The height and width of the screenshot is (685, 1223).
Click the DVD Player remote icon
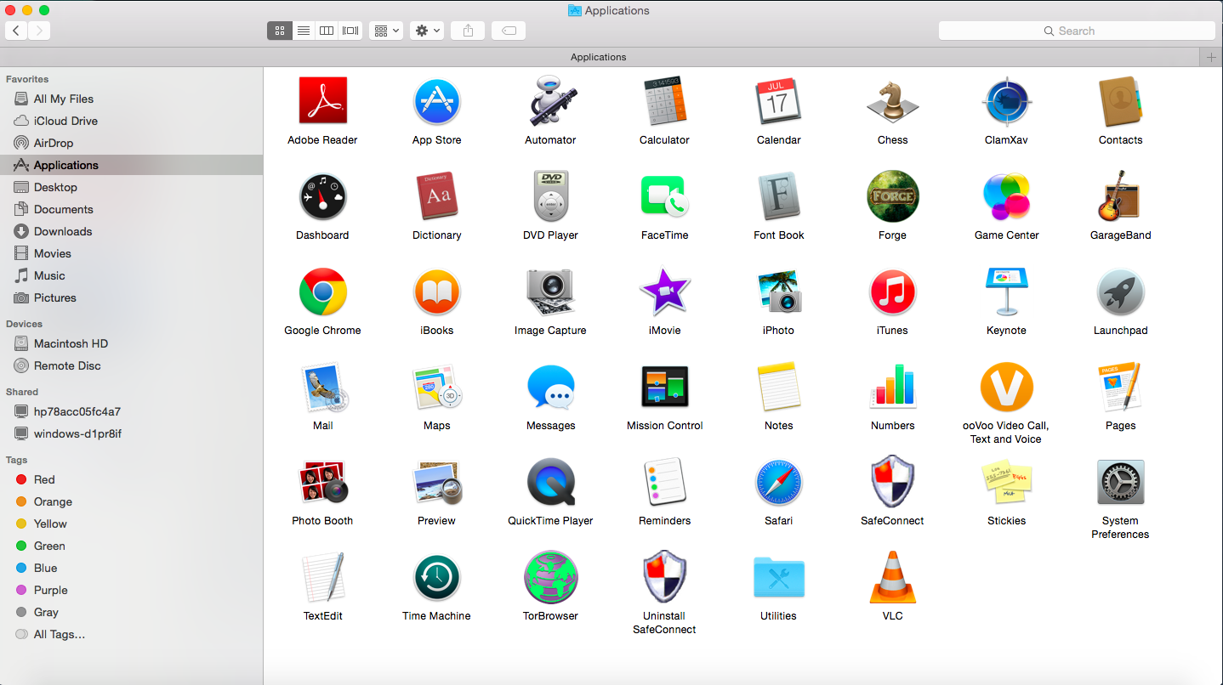pos(550,196)
